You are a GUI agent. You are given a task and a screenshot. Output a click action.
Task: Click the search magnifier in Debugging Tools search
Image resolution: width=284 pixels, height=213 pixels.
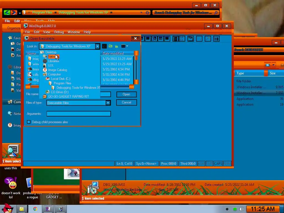216,13
